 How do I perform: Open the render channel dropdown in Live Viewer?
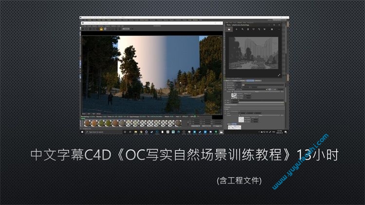pos(126,29)
